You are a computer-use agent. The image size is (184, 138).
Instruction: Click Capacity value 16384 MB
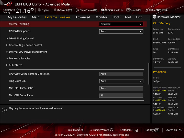pos(173,62)
